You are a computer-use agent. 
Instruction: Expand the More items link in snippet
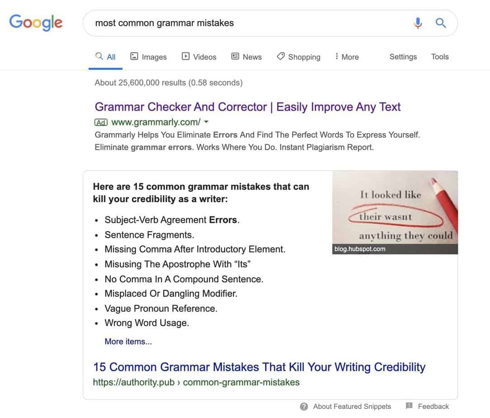(128, 342)
